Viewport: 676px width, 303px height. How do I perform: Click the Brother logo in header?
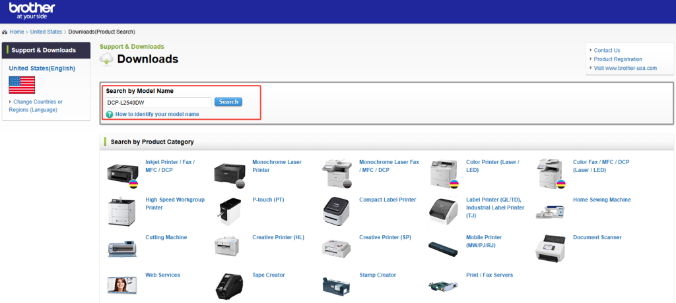coord(32,11)
